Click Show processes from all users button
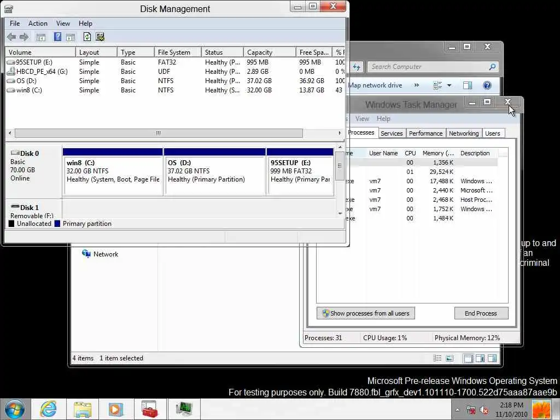This screenshot has height=420, width=560. (x=366, y=313)
